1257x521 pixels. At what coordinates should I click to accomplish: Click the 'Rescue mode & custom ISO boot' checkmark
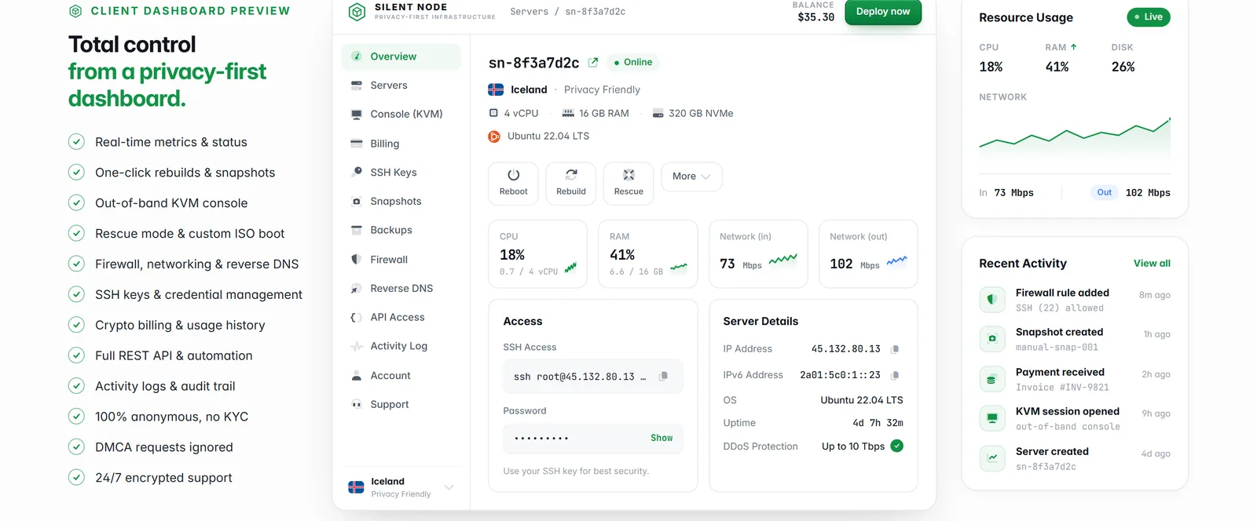(x=76, y=234)
